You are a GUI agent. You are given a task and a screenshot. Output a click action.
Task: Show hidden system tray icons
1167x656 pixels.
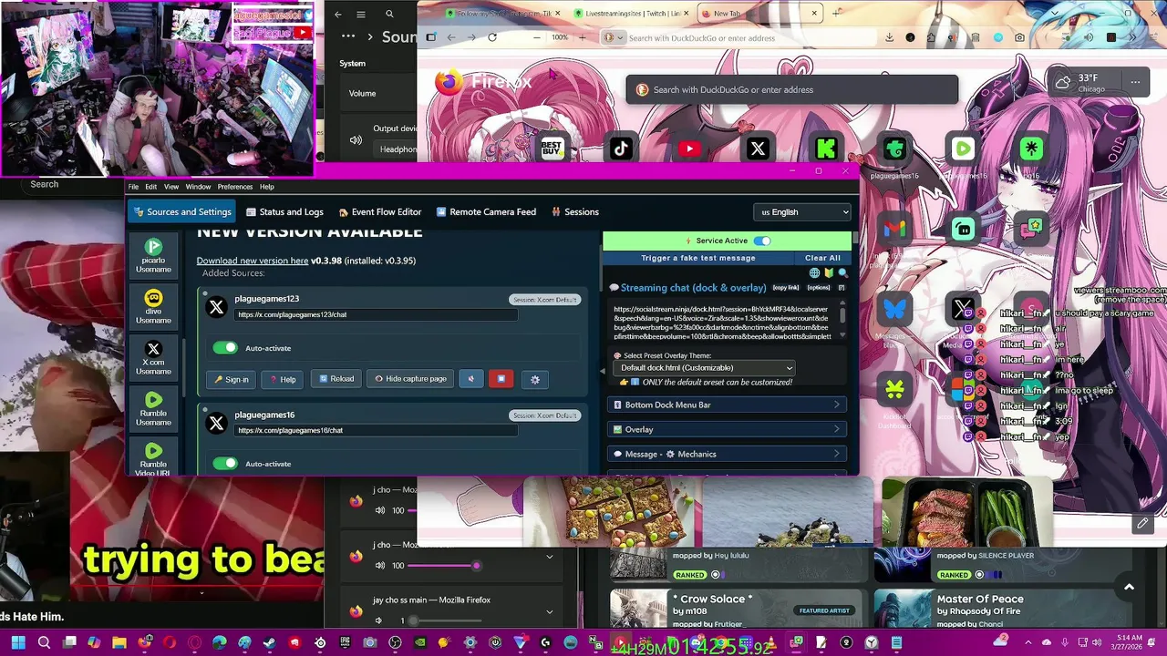pyautogui.click(x=1028, y=643)
